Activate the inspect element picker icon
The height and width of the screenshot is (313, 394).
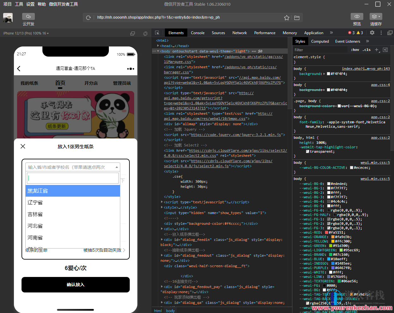click(x=157, y=33)
